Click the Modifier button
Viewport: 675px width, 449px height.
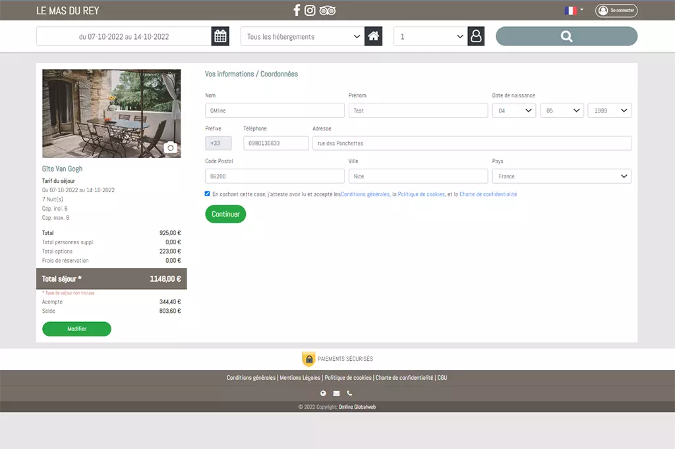click(76, 329)
